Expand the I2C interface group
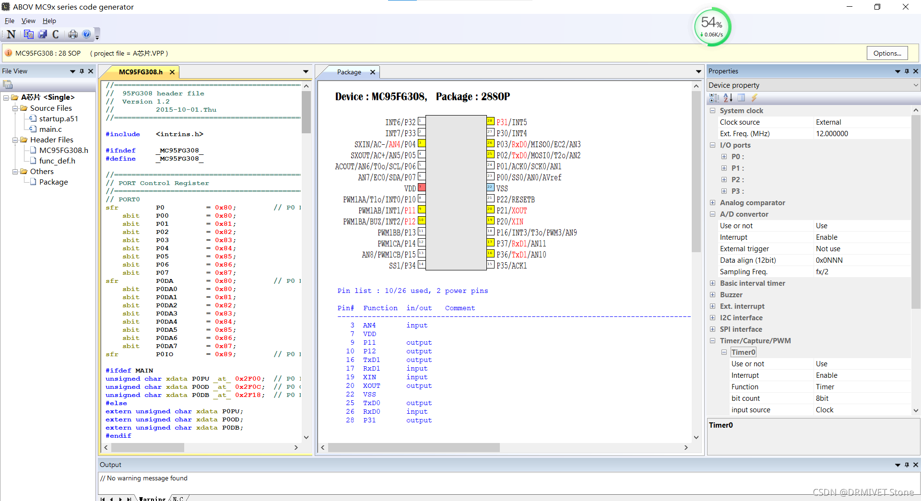The height and width of the screenshot is (501, 921). (x=712, y=317)
